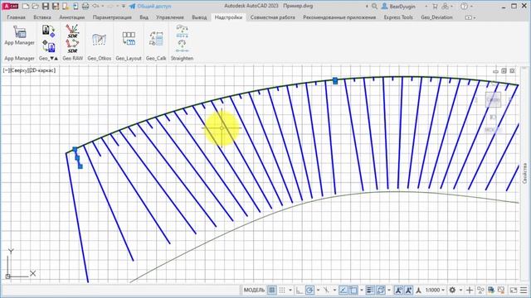Click the lower Straighten icon
Viewport: 531px width, 298px height.
pyautogui.click(x=183, y=46)
